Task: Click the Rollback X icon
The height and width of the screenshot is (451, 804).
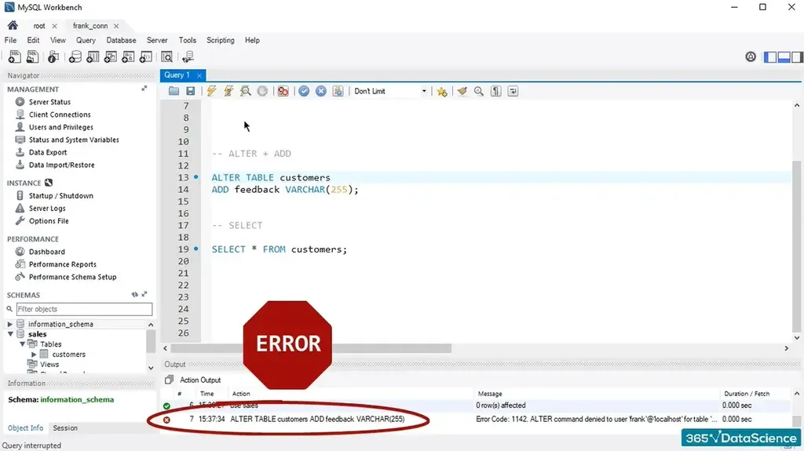Action: (321, 91)
